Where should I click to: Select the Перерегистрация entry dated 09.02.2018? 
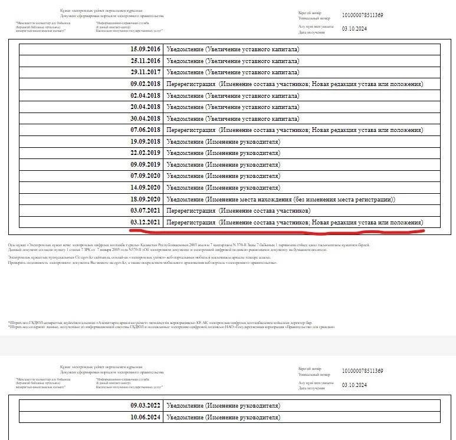point(191,84)
